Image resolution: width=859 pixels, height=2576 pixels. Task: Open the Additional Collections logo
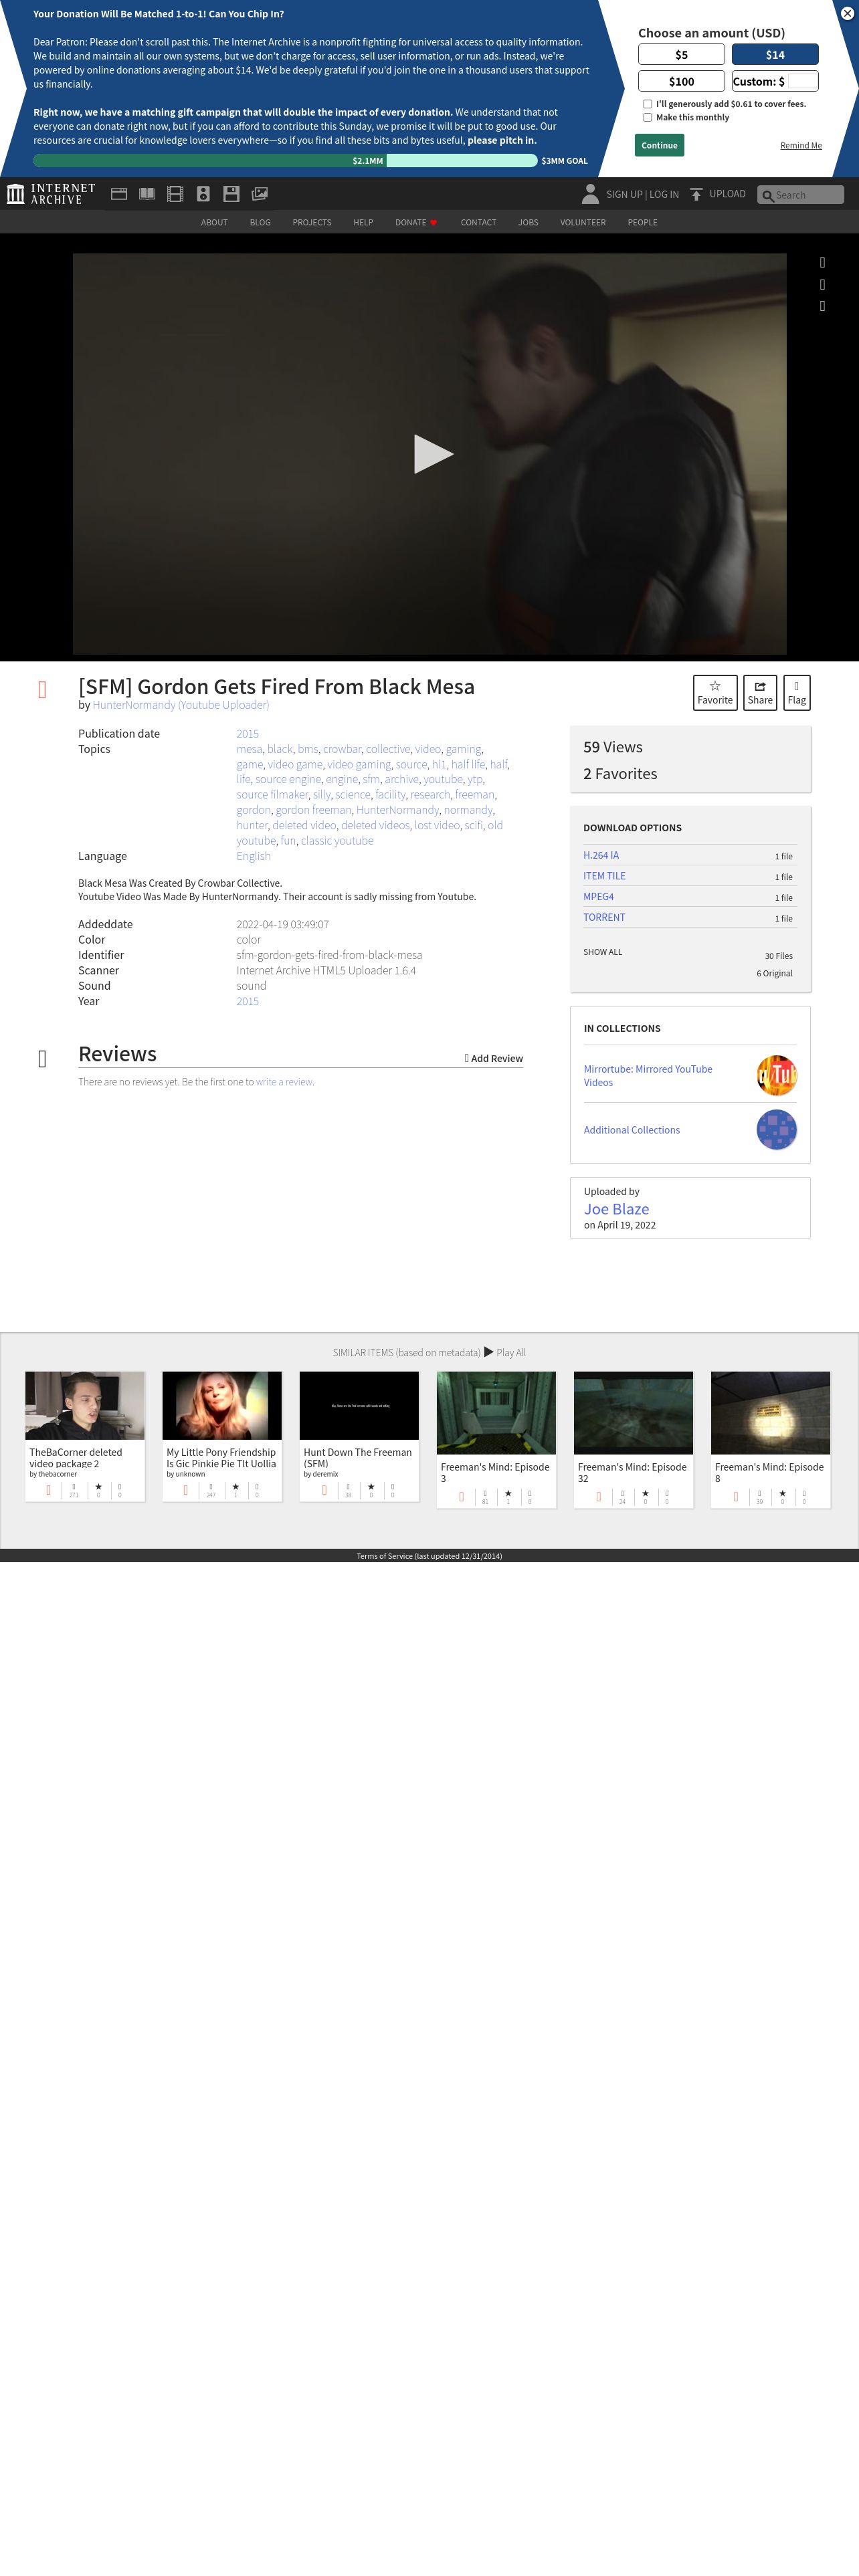pos(777,1130)
